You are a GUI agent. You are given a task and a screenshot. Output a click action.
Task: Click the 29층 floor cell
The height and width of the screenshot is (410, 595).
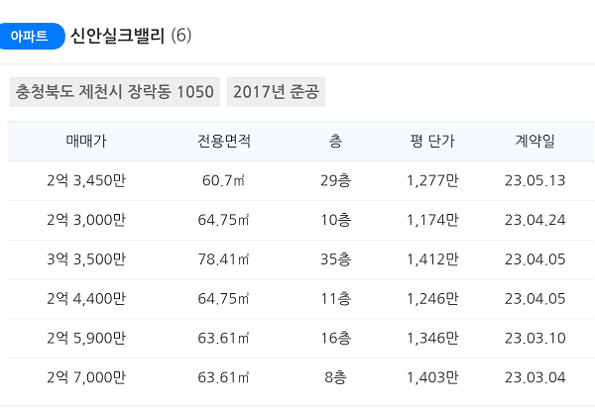[x=336, y=181]
